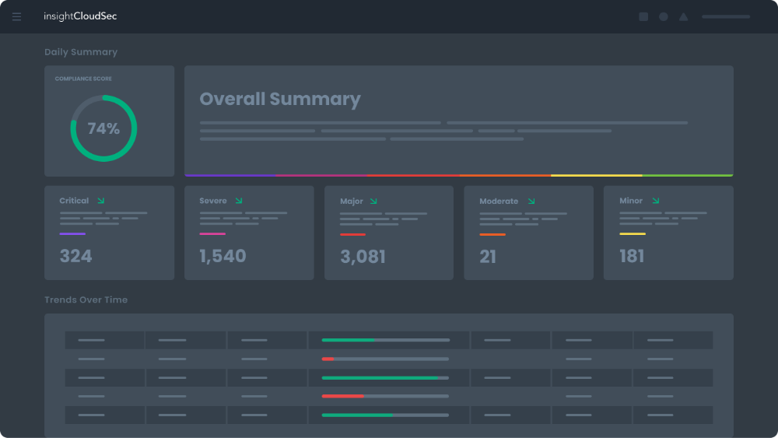Select the Moderate card title

tap(499, 201)
